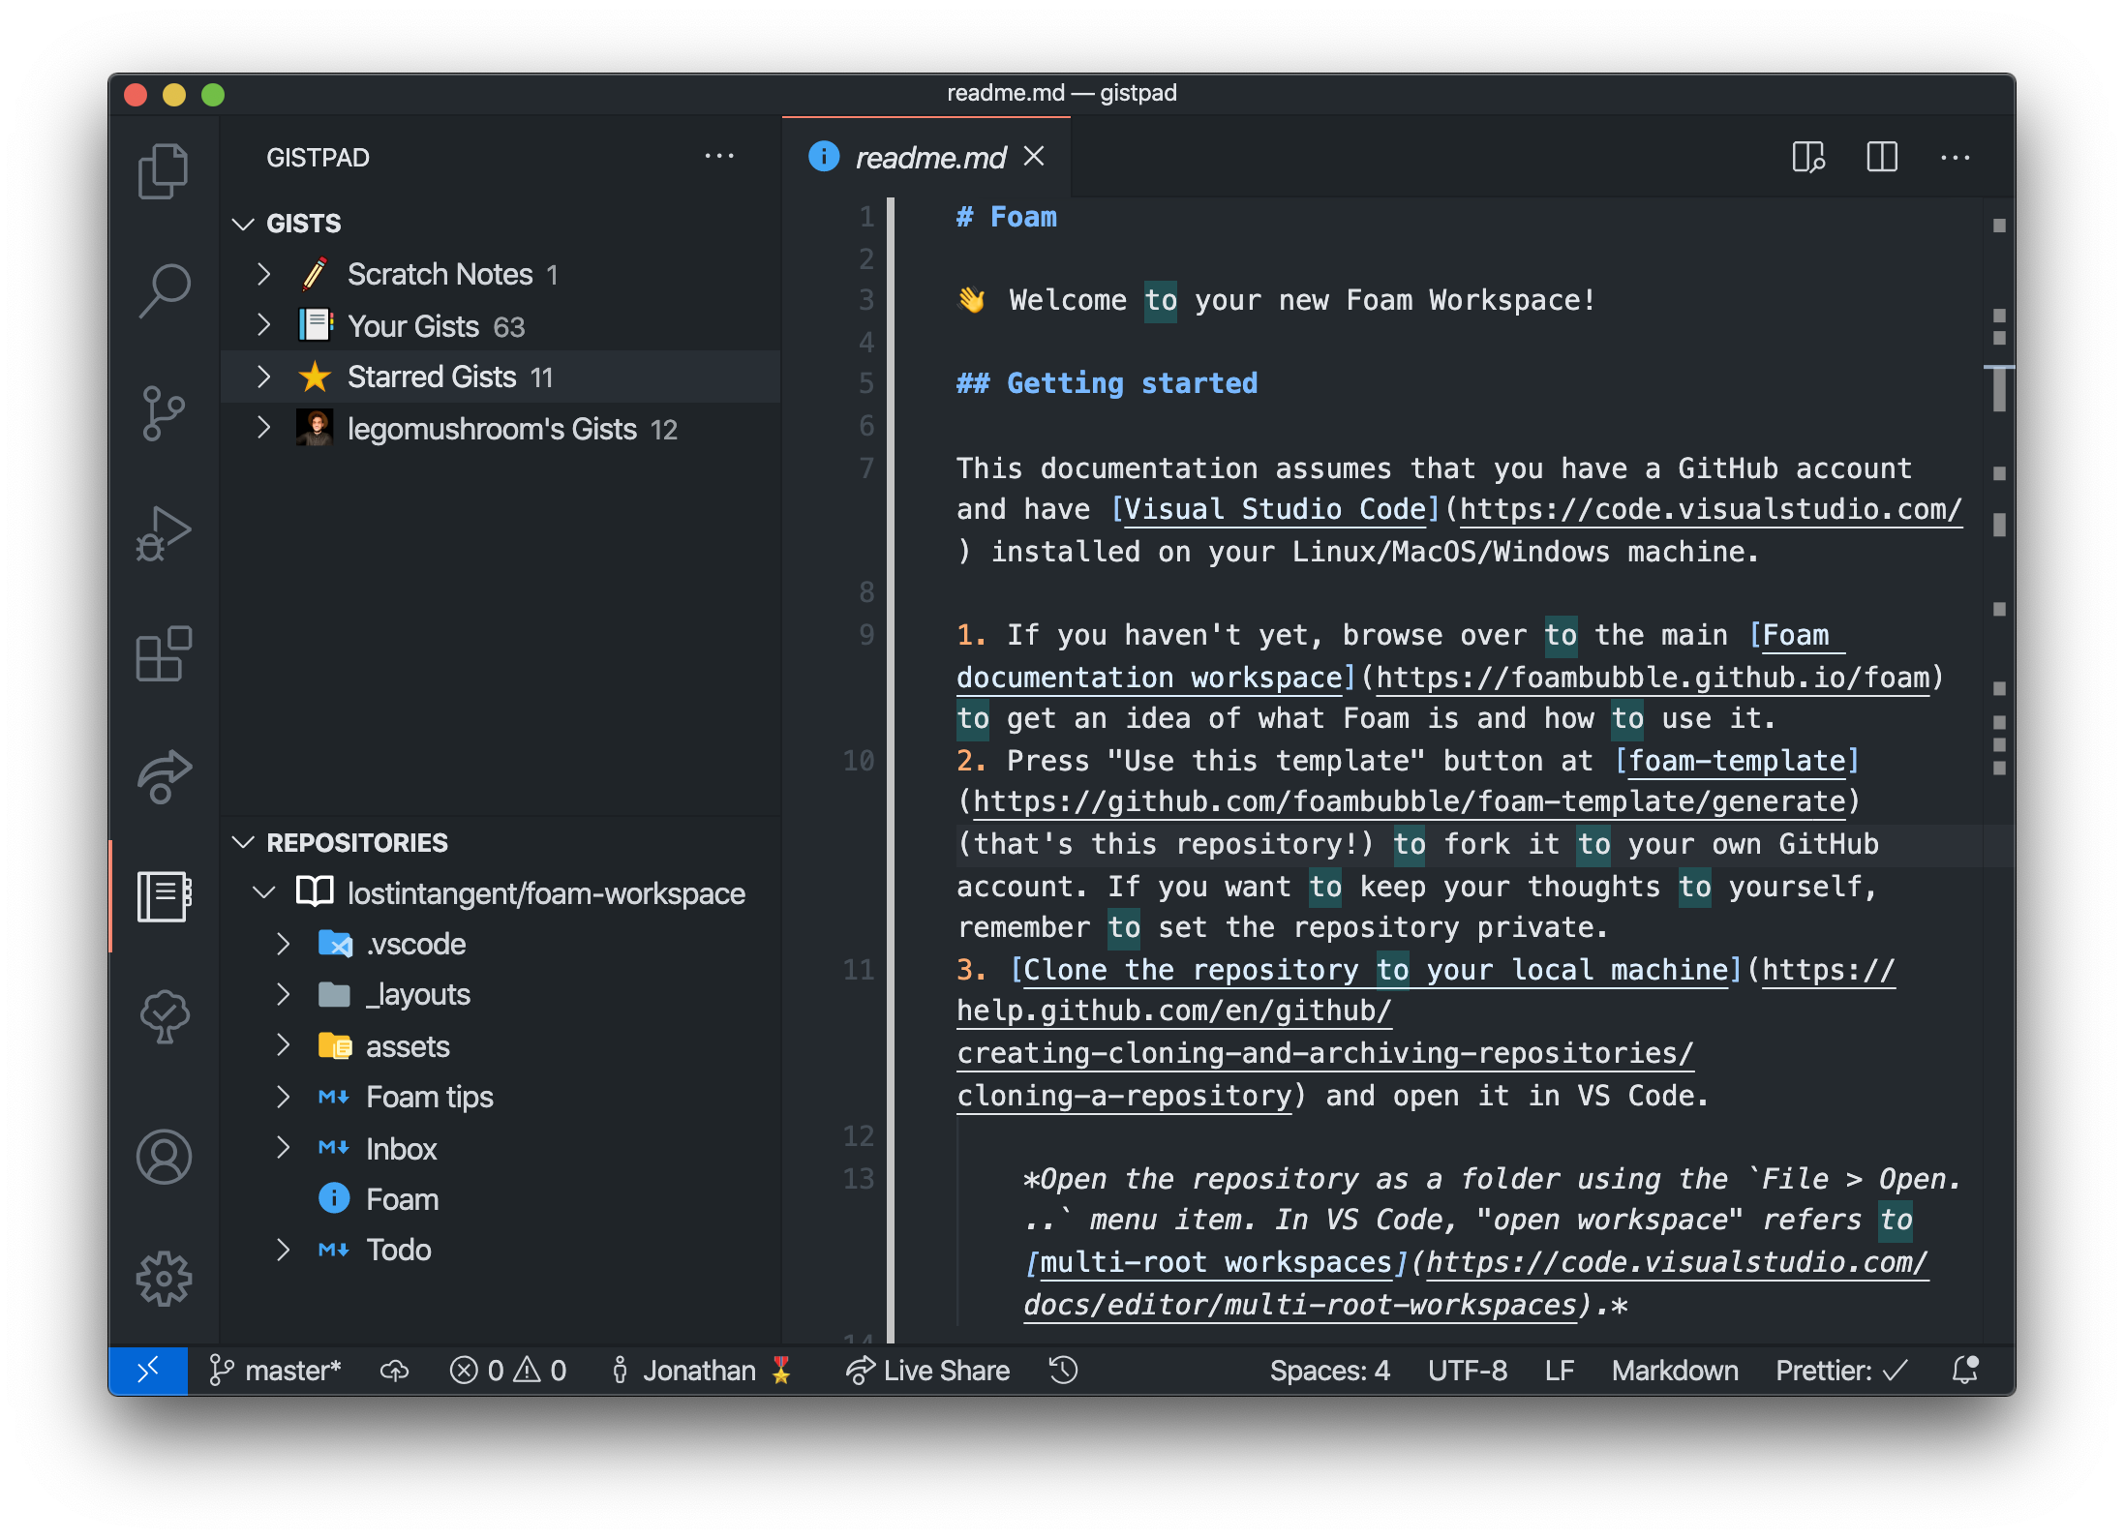Expand the _layouts folder
2124x1539 pixels.
click(283, 994)
